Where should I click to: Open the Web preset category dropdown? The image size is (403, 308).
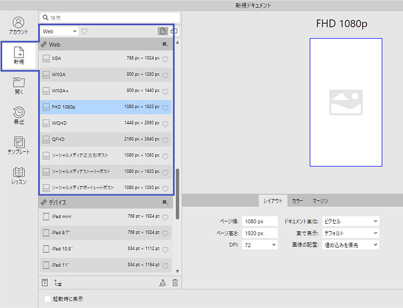60,31
